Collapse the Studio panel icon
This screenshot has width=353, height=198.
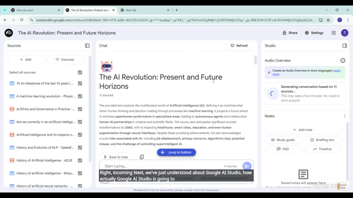[344, 46]
